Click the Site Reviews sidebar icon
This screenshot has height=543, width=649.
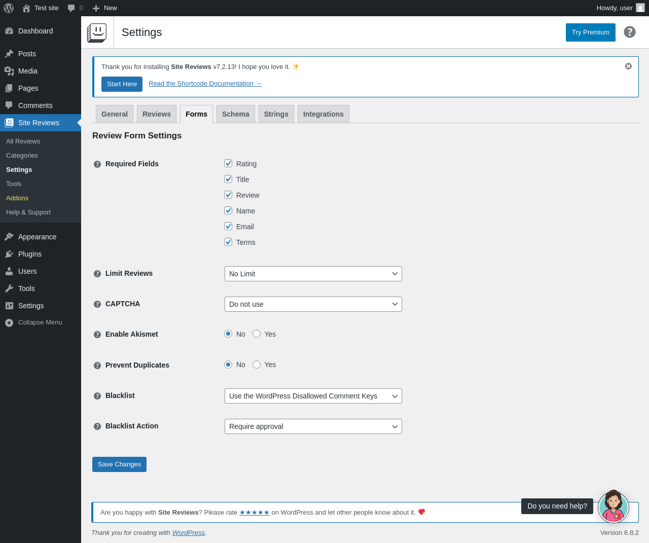click(9, 123)
